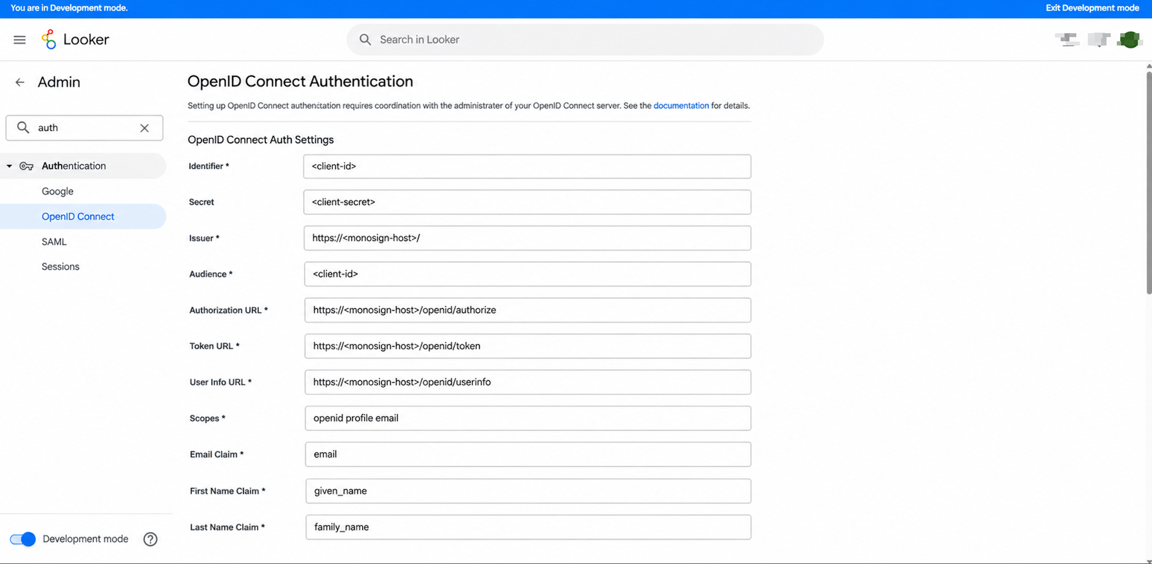Exit Development mode link
This screenshot has height=564, width=1152.
[x=1092, y=8]
